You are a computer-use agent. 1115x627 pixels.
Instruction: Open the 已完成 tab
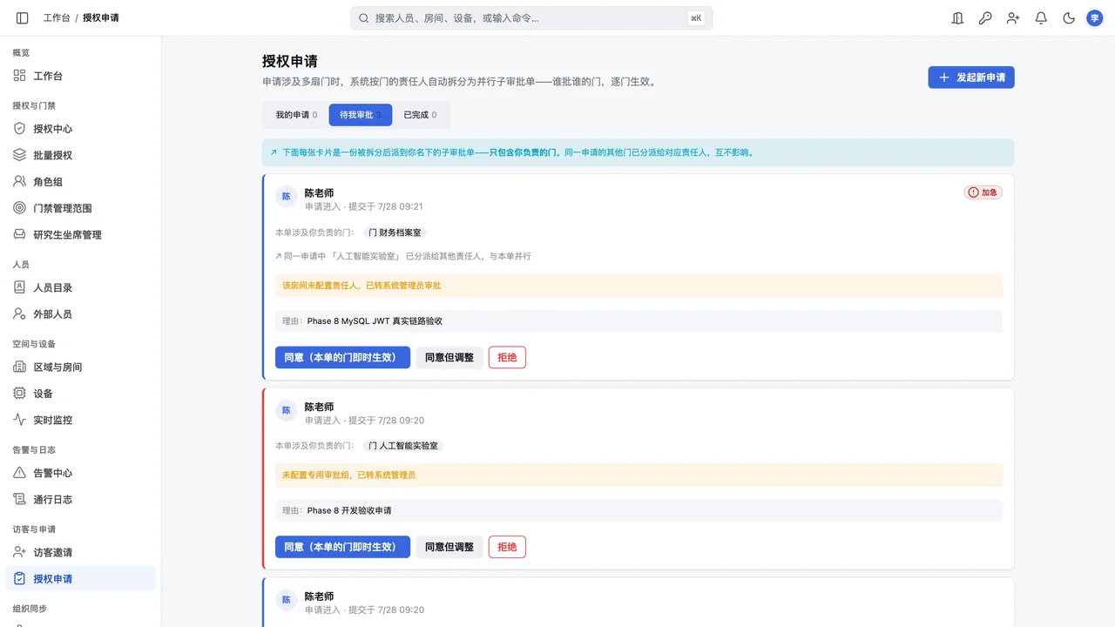[420, 115]
